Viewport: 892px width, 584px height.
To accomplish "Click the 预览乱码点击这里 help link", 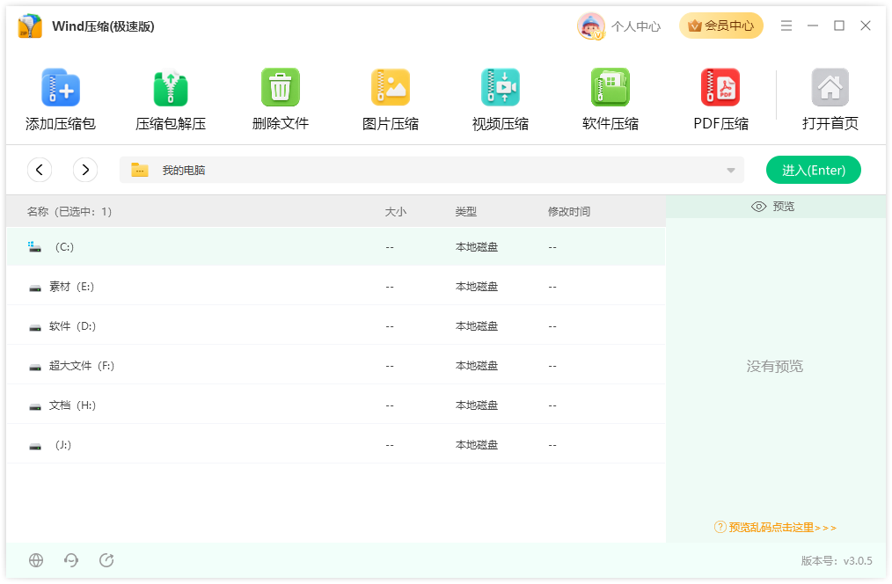I will (x=775, y=528).
